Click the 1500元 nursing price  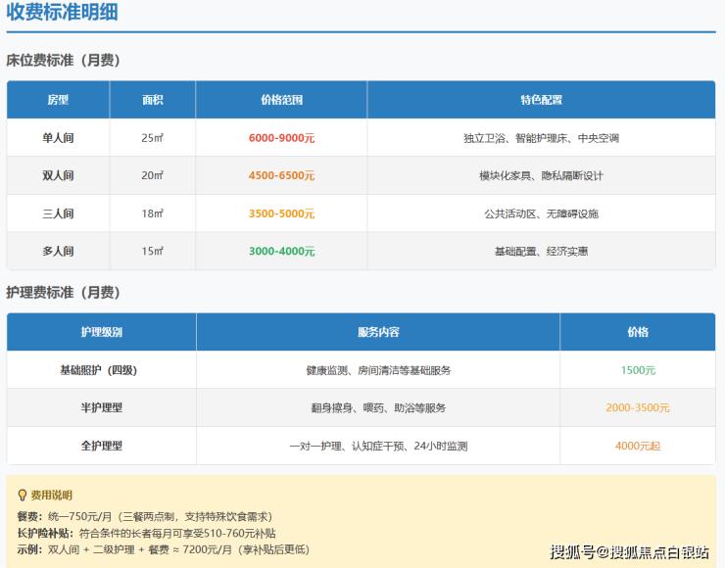point(638,370)
